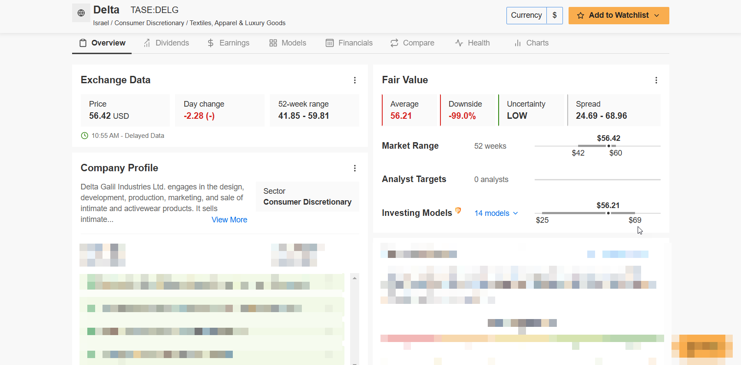
Task: Click the Investing Models range slider marker
Action: click(x=608, y=213)
